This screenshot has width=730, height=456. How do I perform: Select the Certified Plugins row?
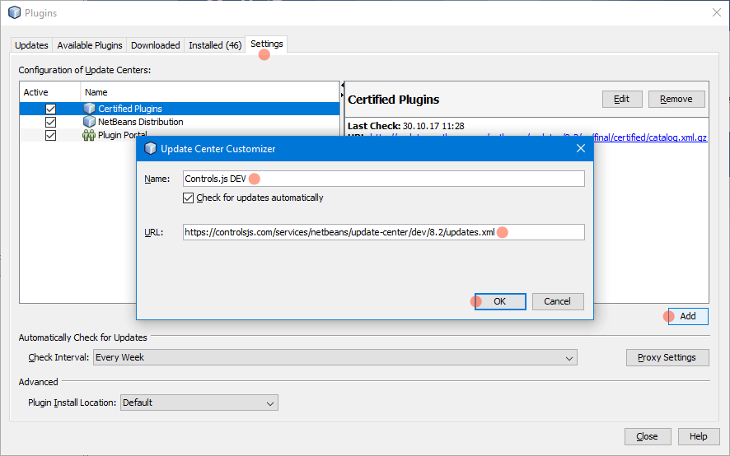click(180, 109)
